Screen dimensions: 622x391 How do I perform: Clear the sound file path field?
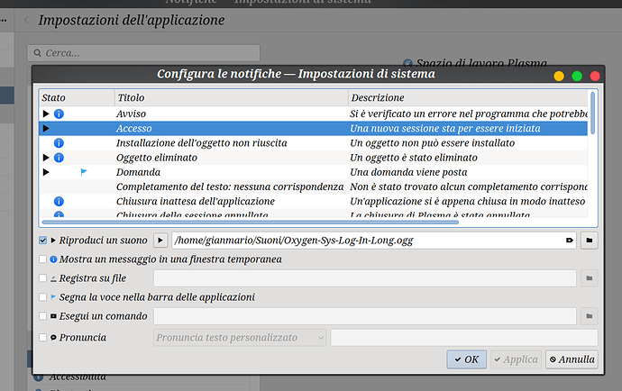tap(569, 241)
